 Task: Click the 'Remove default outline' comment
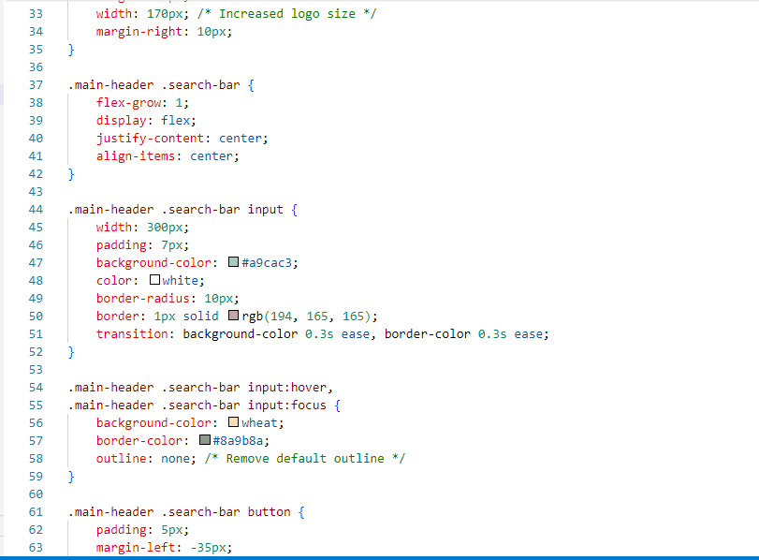(305, 458)
